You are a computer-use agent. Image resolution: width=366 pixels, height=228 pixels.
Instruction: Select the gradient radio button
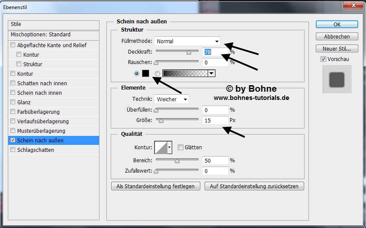click(157, 74)
